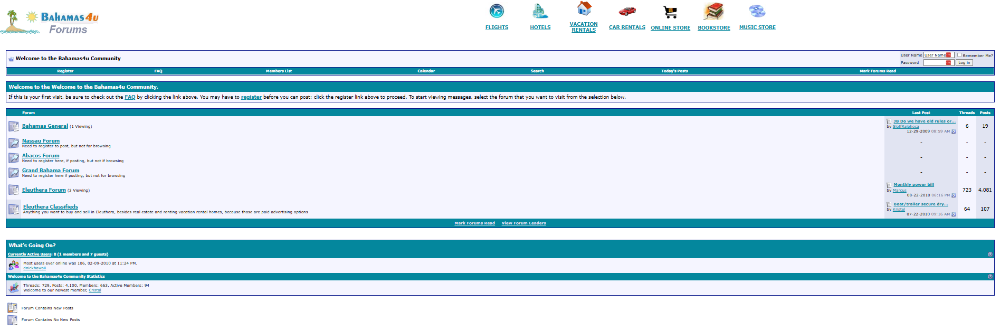Open the Calendar navbar item
Screen dimensions: 1000x330
pyautogui.click(x=426, y=71)
